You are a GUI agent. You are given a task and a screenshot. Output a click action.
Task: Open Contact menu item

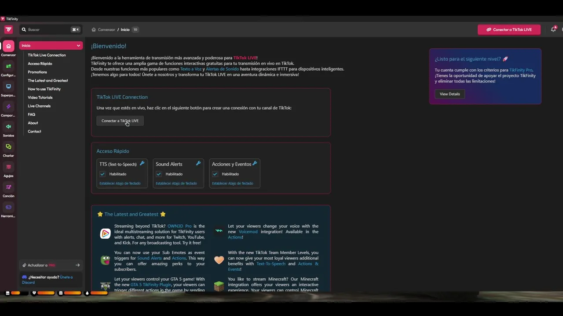34,131
